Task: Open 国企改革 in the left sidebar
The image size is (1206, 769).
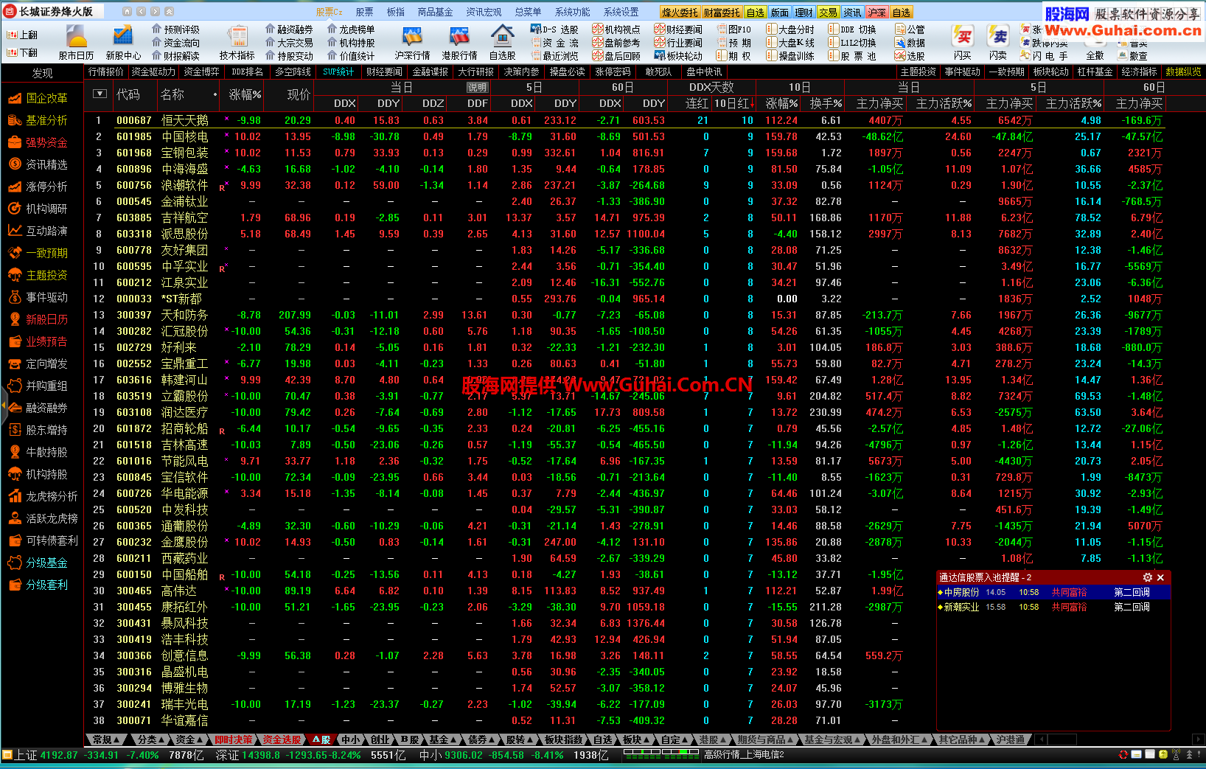Action: coord(38,98)
